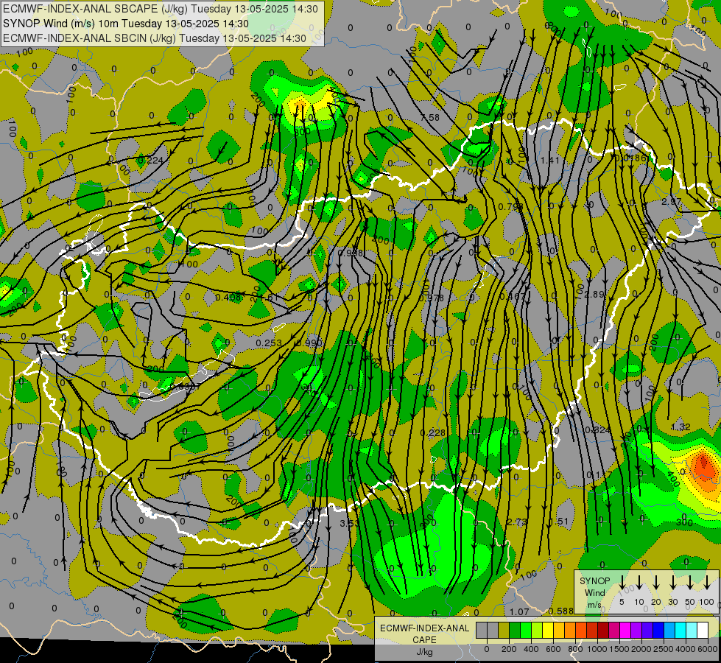
Task: Click the 0.228 wind value on map
Action: tap(433, 432)
